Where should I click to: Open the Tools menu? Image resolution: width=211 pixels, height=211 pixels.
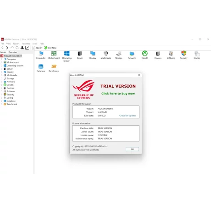[x=35, y=44]
